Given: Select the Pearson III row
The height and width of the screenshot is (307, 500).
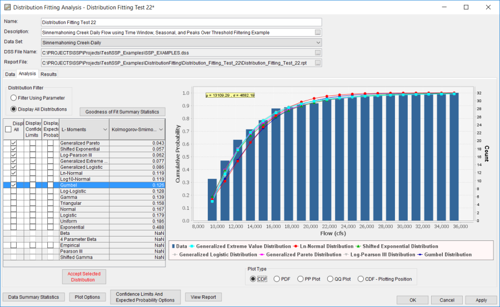Looking at the screenshot, I should (84, 251).
